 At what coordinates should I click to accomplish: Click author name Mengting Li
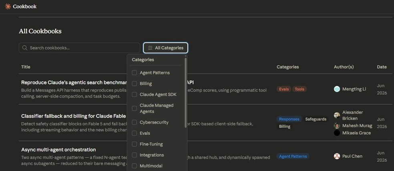pyautogui.click(x=354, y=89)
